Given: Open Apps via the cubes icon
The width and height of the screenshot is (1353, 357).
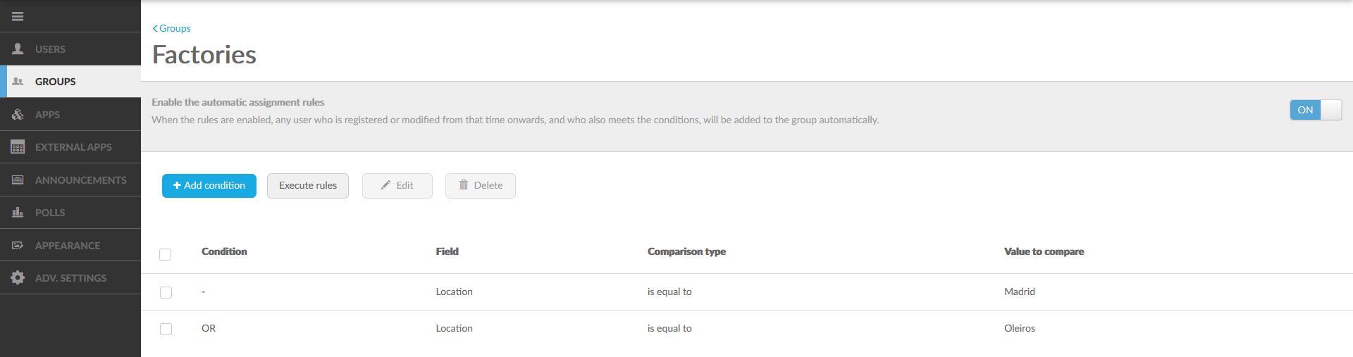Looking at the screenshot, I should (18, 114).
